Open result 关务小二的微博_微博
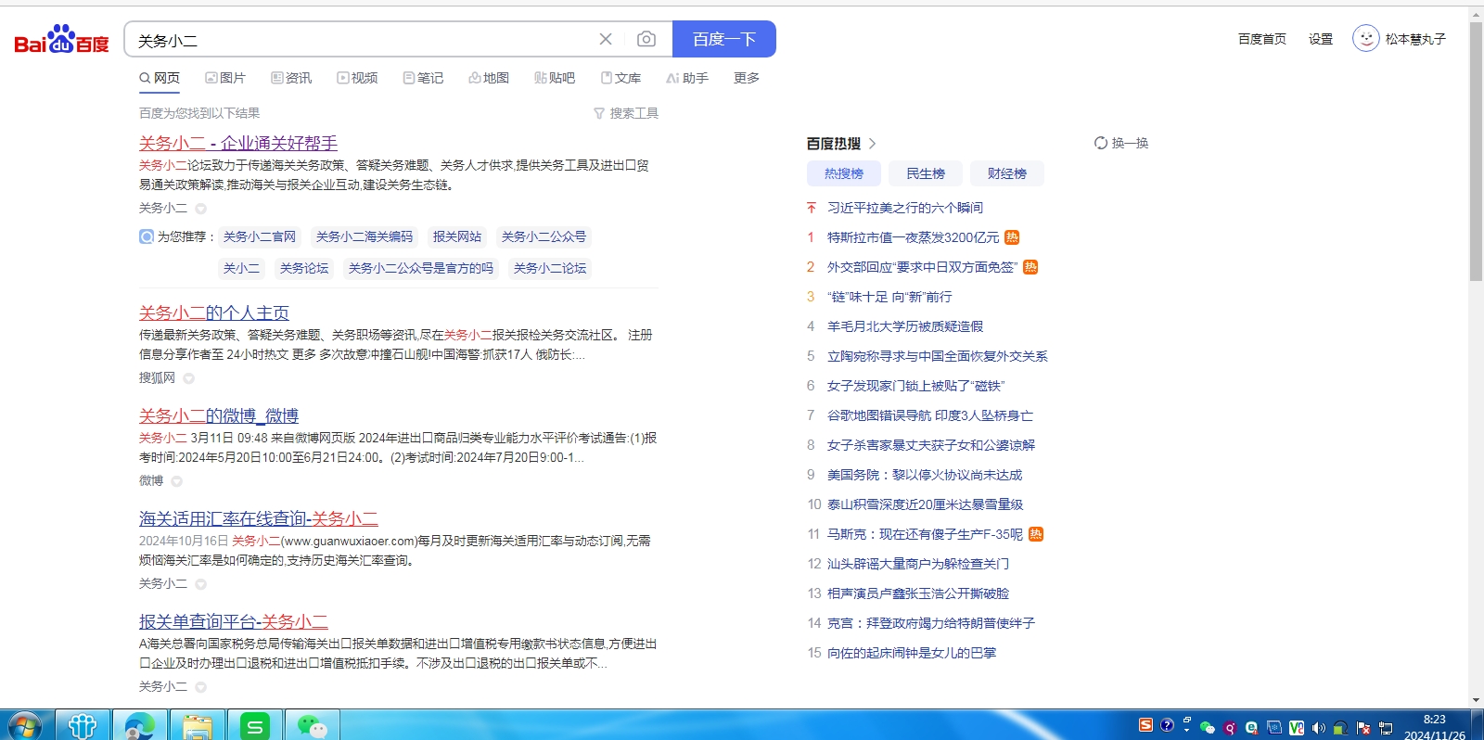Screen dimensions: 1484x740 click(219, 416)
